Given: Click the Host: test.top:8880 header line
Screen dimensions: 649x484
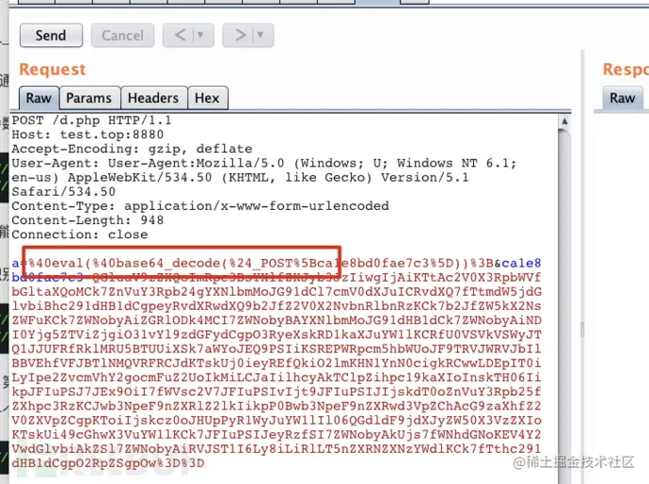Looking at the screenshot, I should 87,135.
